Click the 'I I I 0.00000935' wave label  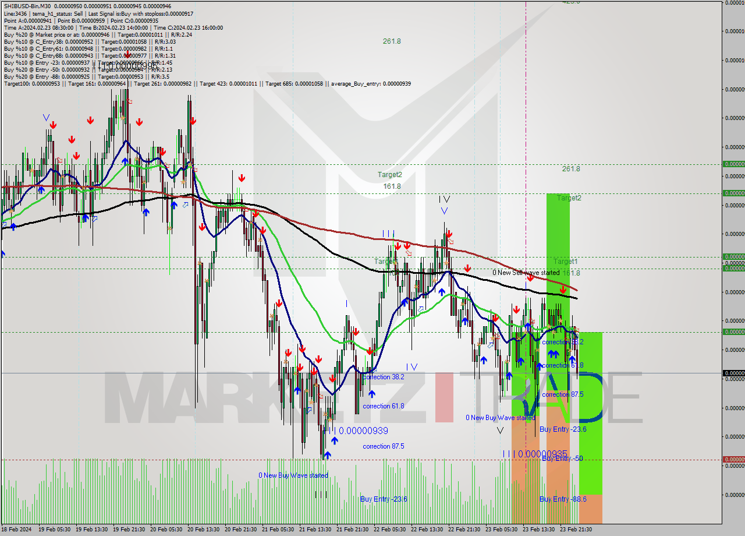[x=535, y=454]
